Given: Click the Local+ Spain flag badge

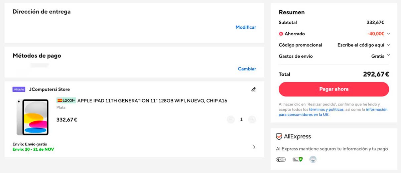Looking at the screenshot, I should (x=66, y=100).
